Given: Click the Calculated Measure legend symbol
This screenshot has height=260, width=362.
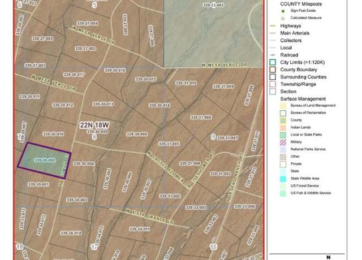Looking at the screenshot, I should (x=283, y=18).
